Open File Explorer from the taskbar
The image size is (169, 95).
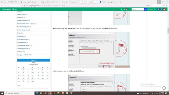(41, 93)
